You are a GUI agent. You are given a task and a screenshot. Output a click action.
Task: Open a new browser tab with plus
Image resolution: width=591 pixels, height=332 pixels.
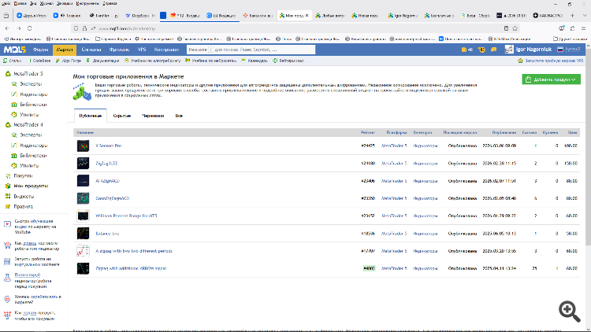[572, 16]
